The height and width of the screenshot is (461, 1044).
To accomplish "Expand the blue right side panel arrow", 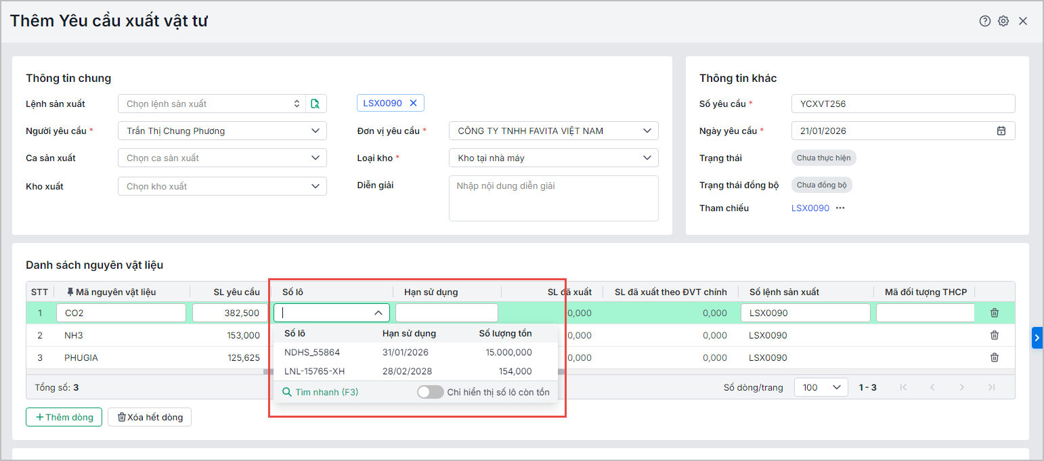I will (x=1037, y=338).
